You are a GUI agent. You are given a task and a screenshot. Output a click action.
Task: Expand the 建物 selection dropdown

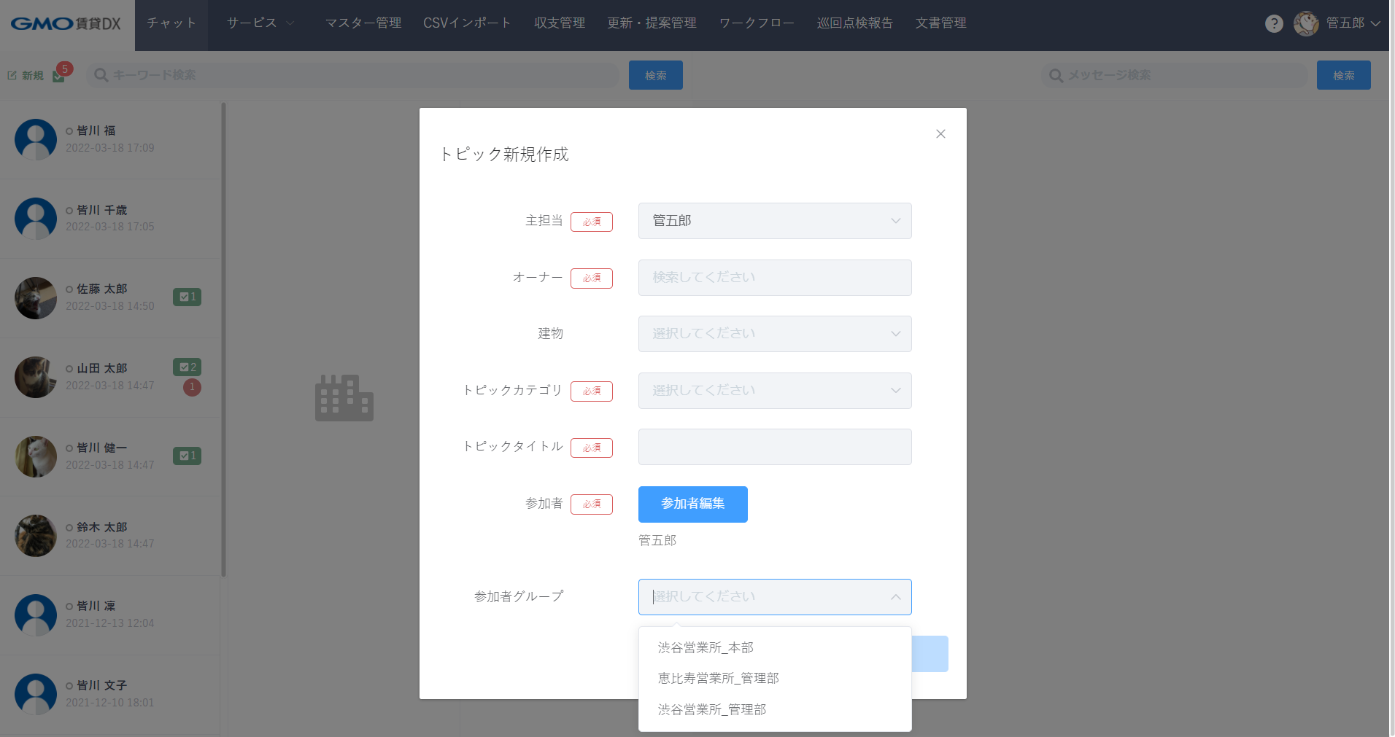click(774, 334)
